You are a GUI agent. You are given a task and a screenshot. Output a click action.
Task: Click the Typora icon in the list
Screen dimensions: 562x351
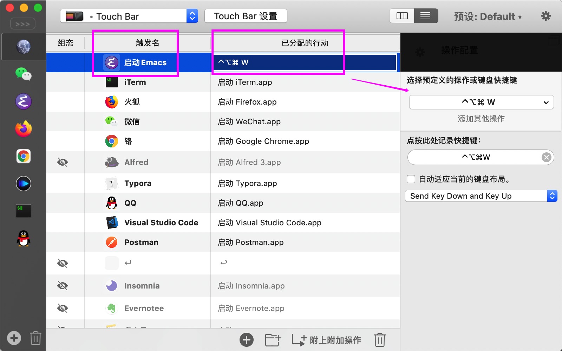coord(112,183)
